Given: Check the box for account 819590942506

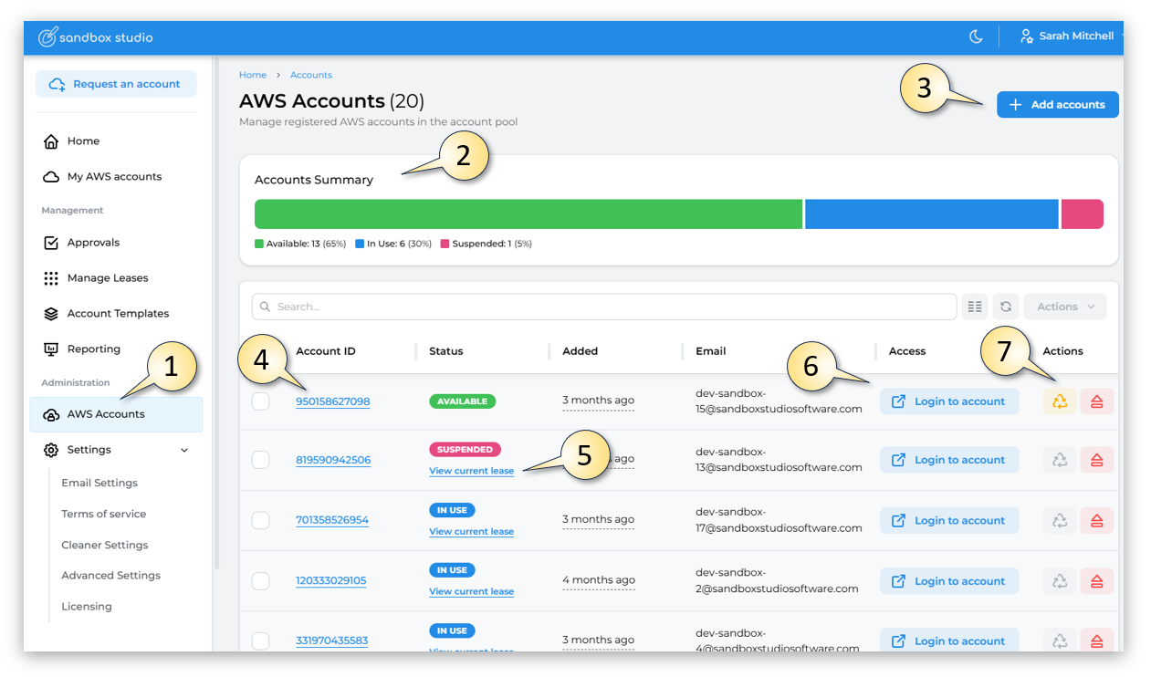Looking at the screenshot, I should tap(261, 460).
